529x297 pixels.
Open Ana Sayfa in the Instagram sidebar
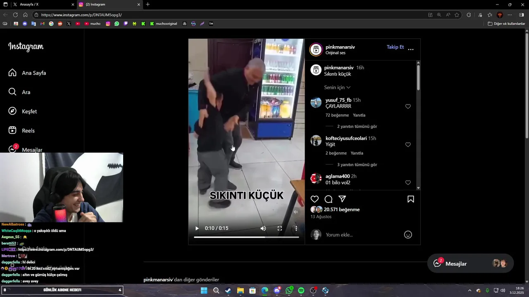pyautogui.click(x=27, y=73)
